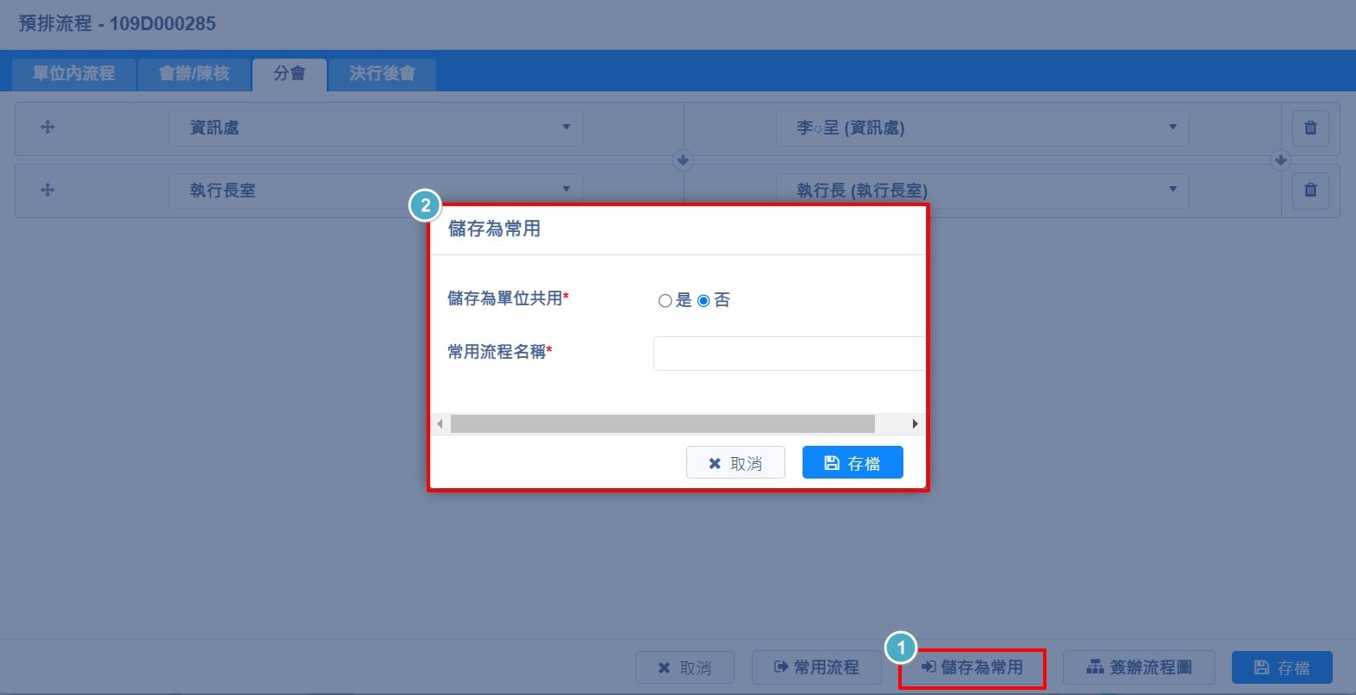1356x695 pixels.
Task: Delete the 執行長室 row with the trash icon
Action: (1310, 190)
